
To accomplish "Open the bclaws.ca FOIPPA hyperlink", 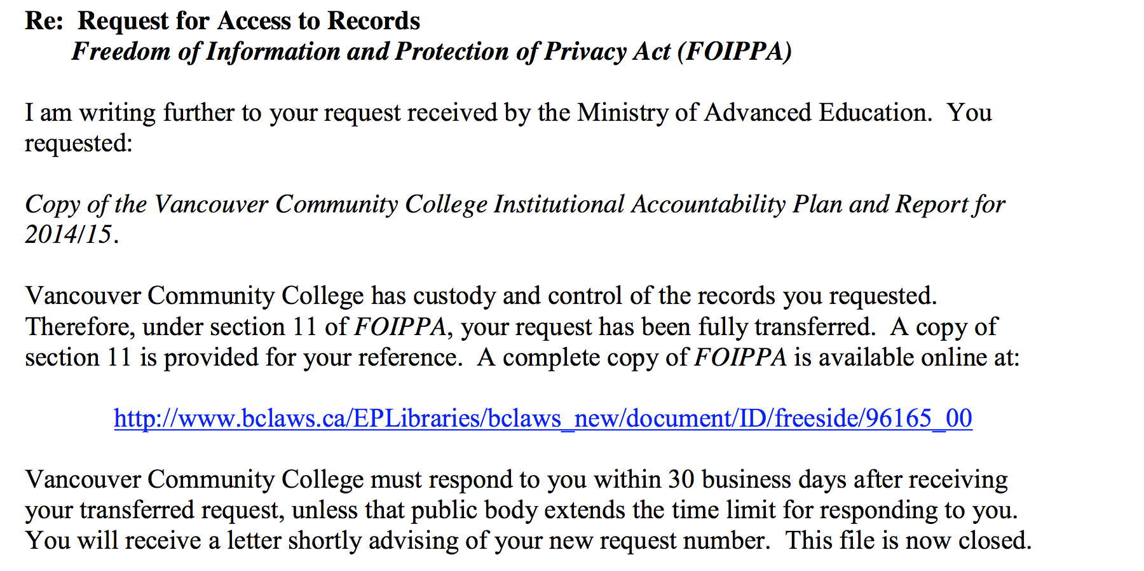I will pos(543,418).
